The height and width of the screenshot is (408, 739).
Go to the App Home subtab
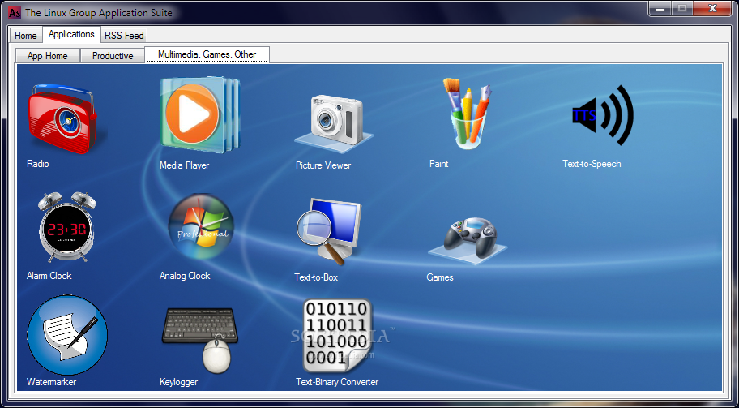[48, 56]
